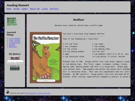
Task: Click the ingredient "1/4 tsp cloves"
Action: (70, 49)
